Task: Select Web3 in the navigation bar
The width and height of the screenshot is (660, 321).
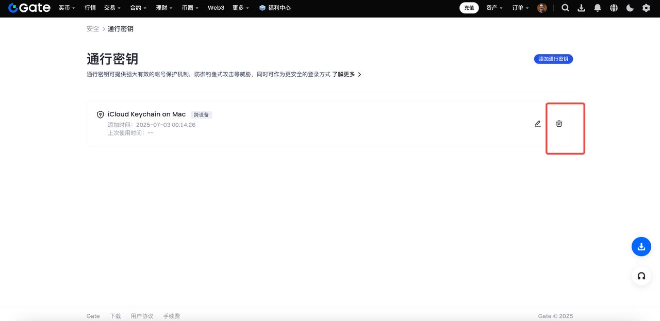Action: point(216,8)
